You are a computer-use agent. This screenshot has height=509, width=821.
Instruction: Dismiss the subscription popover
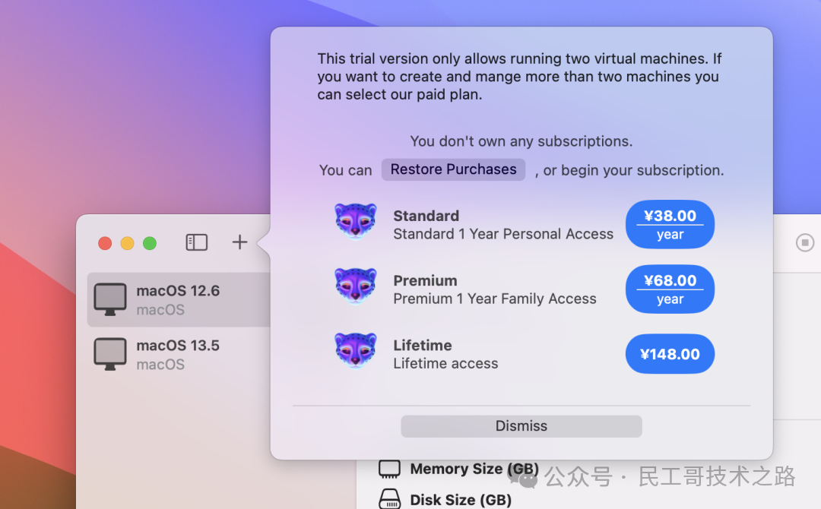pyautogui.click(x=521, y=426)
